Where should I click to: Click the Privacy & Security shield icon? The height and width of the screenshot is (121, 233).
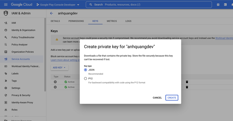[6, 95]
